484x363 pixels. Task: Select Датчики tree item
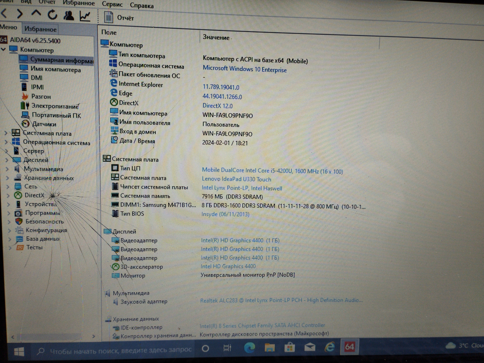point(39,124)
